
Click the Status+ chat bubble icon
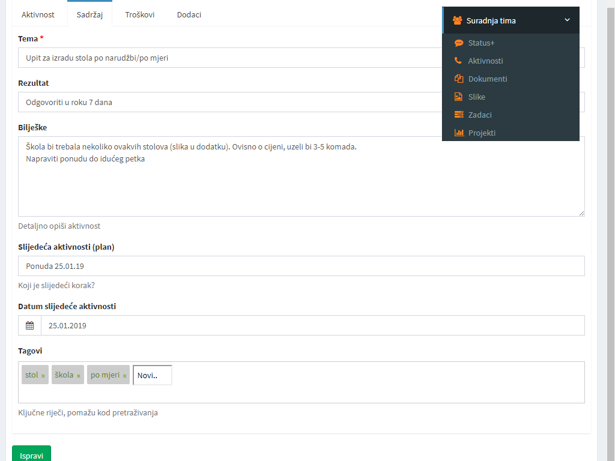click(459, 43)
